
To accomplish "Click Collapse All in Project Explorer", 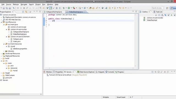I will [x=23, y=12].
